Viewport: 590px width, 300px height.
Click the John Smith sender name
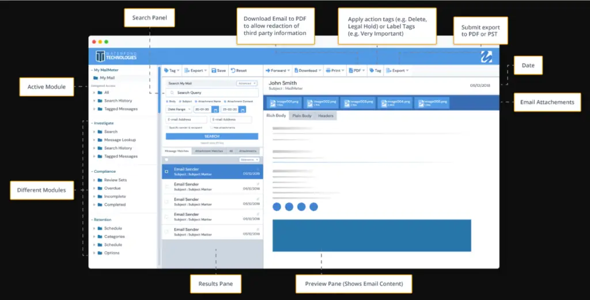pos(282,83)
